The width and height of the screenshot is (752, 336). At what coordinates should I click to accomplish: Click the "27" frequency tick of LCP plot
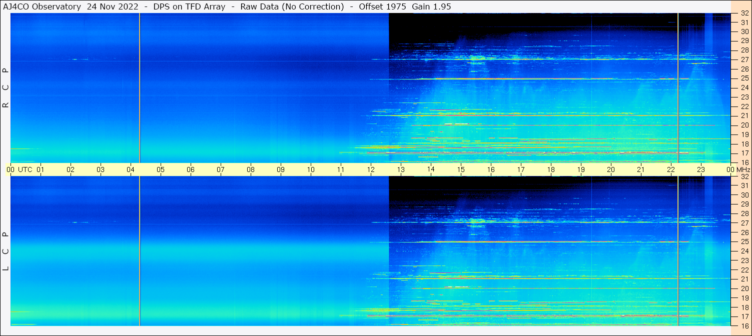tap(744, 223)
